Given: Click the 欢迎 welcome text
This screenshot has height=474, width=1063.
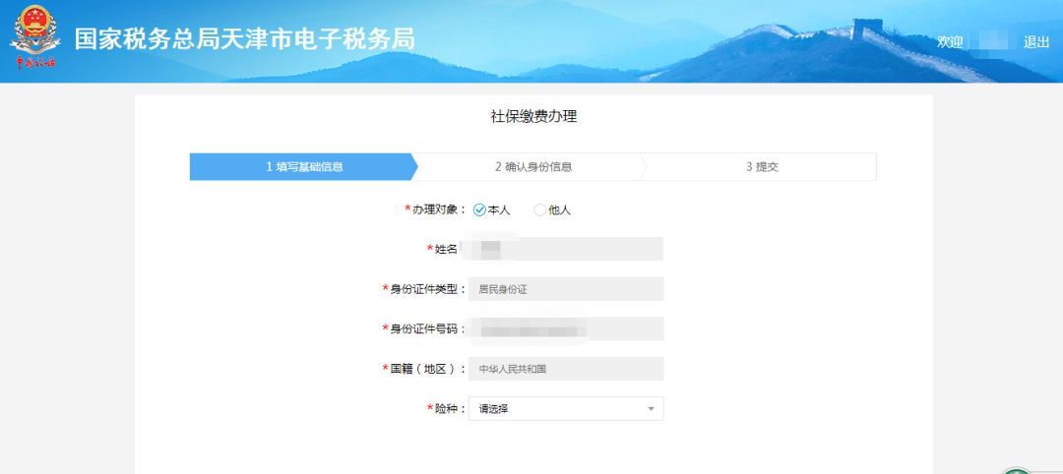Looking at the screenshot, I should (x=950, y=42).
